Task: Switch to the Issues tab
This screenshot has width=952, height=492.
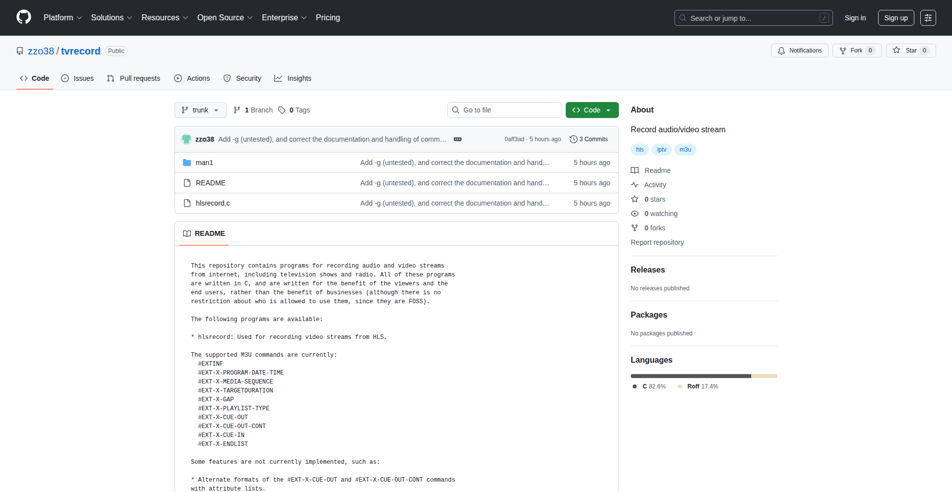Action: click(77, 78)
